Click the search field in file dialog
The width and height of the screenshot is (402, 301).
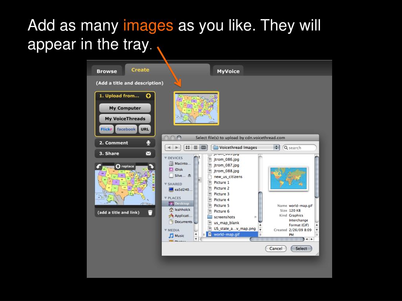(300, 148)
